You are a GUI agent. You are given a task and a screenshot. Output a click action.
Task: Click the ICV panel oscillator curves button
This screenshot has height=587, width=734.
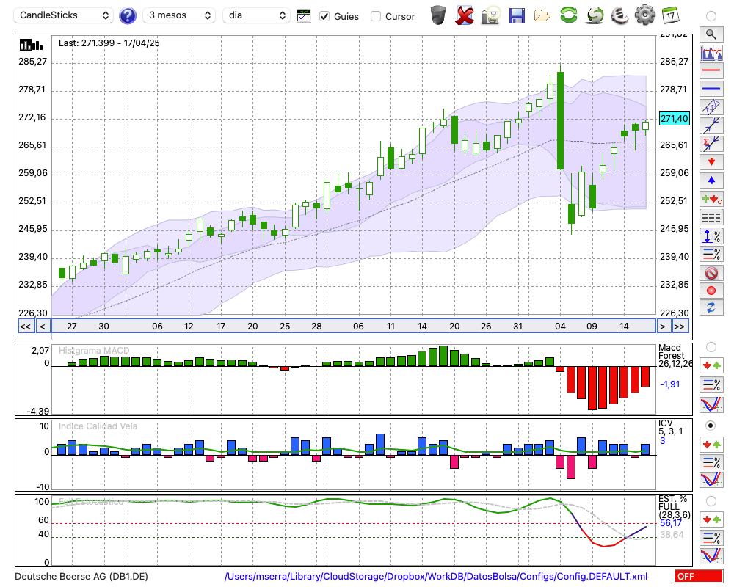click(711, 480)
